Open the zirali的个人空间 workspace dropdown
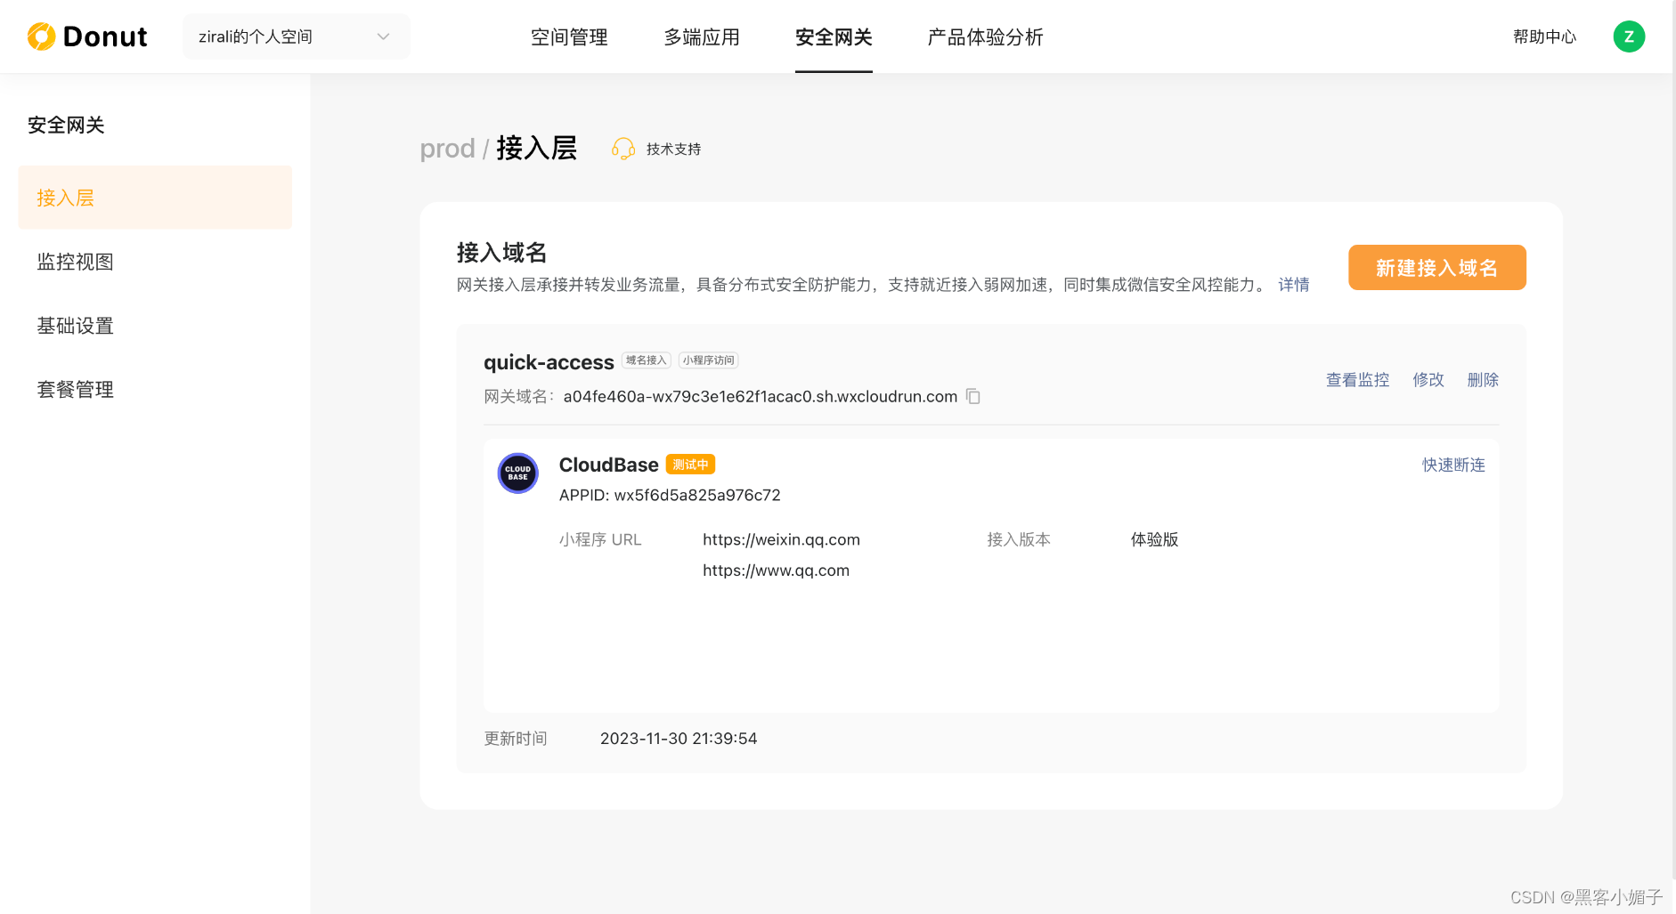Viewport: 1676px width, 914px height. point(297,36)
